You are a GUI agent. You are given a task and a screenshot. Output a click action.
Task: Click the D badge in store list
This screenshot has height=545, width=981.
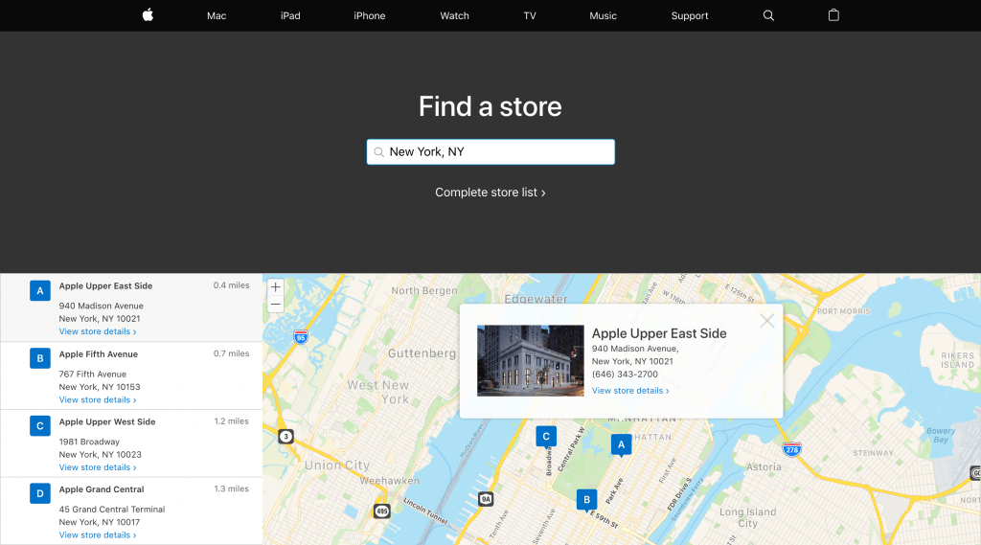point(40,493)
